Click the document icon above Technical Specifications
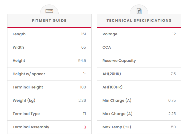 tap(139, 11)
